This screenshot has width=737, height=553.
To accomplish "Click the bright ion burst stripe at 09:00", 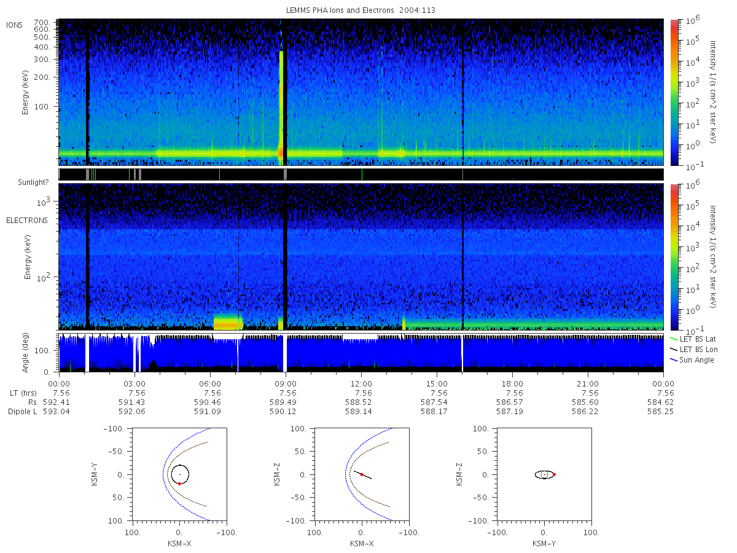I will (281, 108).
